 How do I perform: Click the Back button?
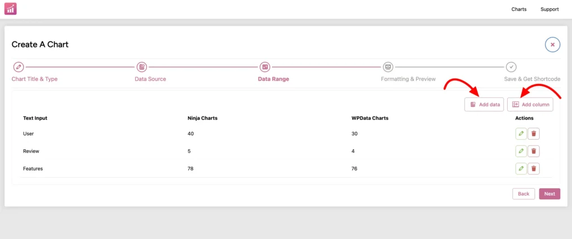point(523,194)
